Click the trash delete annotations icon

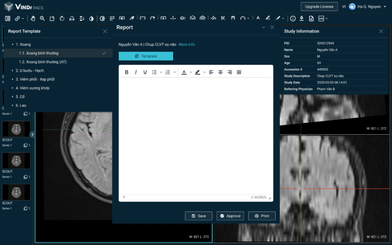click(x=233, y=18)
